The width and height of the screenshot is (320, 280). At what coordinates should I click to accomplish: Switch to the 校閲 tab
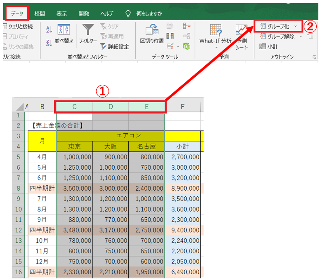point(39,14)
